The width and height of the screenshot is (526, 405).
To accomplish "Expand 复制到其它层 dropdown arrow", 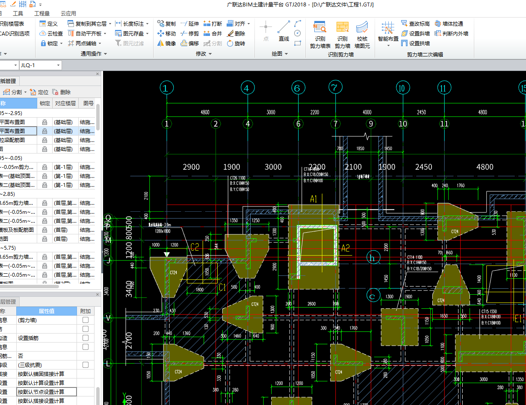I will (110, 24).
